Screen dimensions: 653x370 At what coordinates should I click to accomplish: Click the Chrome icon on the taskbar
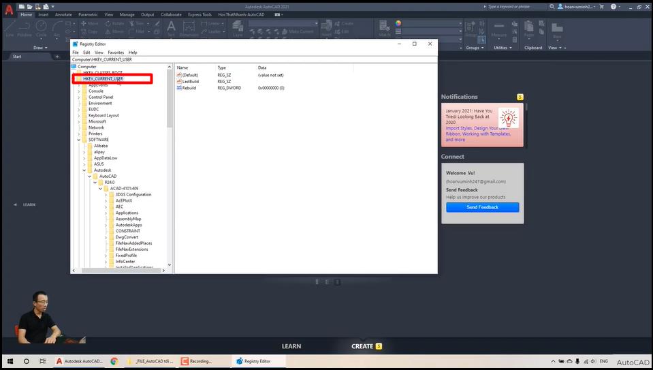[114, 361]
